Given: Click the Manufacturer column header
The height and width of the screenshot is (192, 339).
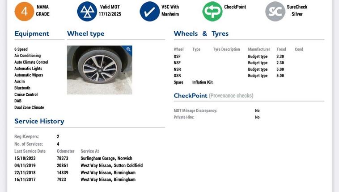Looking at the screenshot, I should pyautogui.click(x=259, y=49).
